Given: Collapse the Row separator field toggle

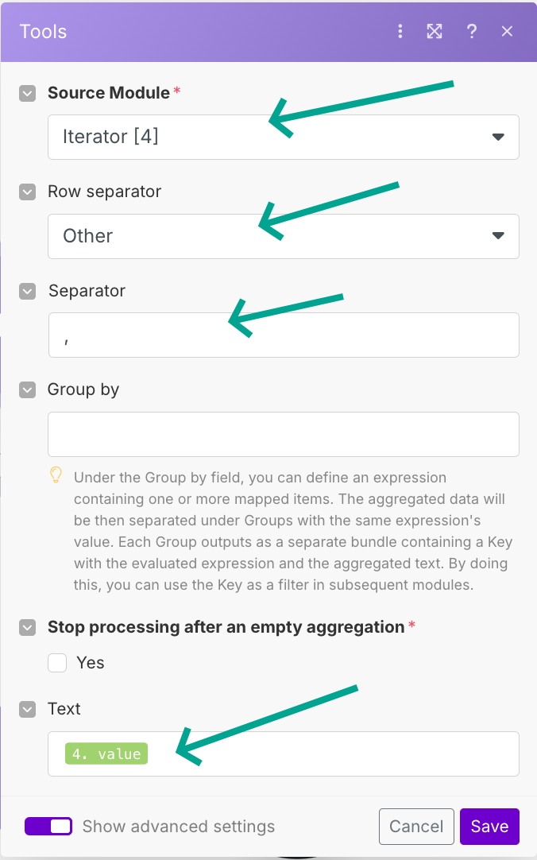Looking at the screenshot, I should tap(28, 192).
